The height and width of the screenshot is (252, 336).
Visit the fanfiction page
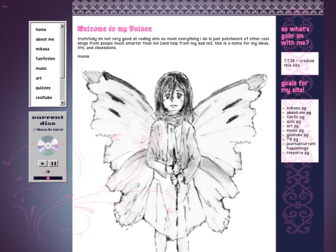(45, 58)
